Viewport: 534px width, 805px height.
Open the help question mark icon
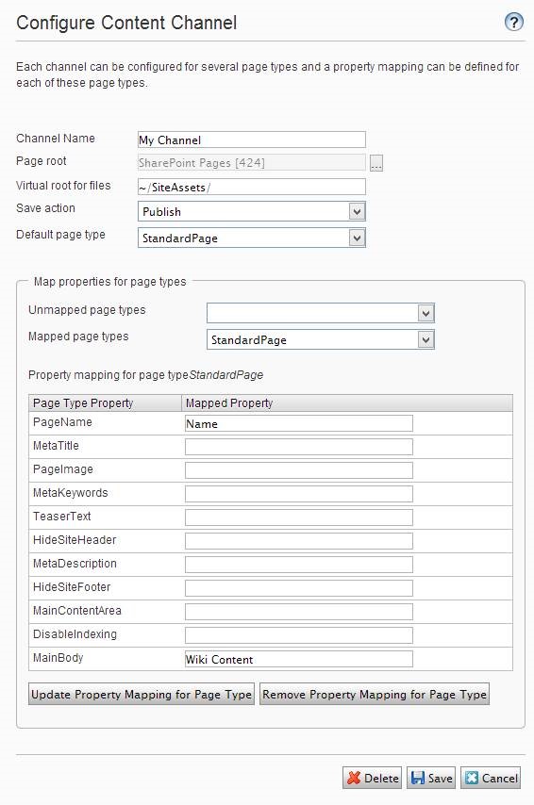pos(513,22)
